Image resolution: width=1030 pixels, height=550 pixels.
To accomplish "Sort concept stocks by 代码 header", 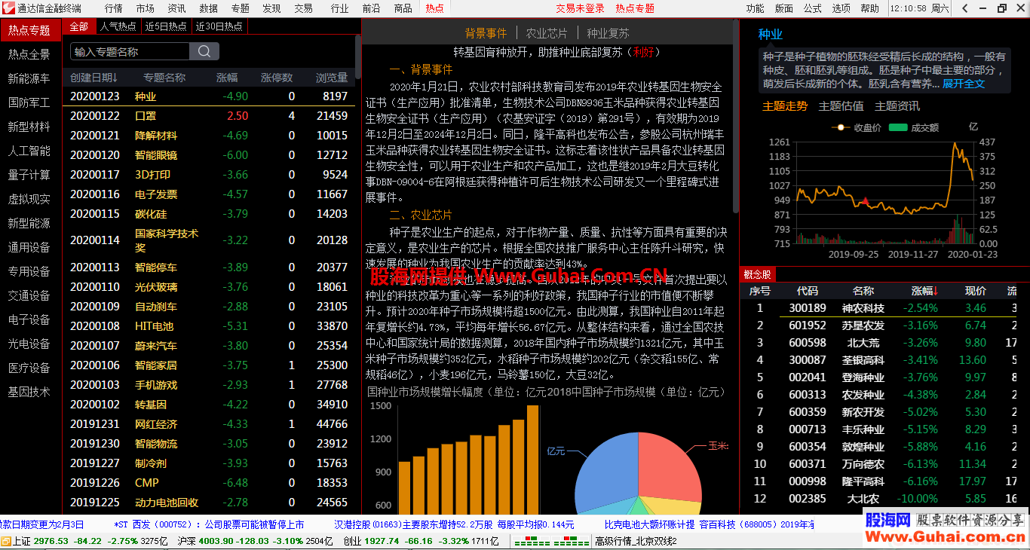I will coord(808,291).
